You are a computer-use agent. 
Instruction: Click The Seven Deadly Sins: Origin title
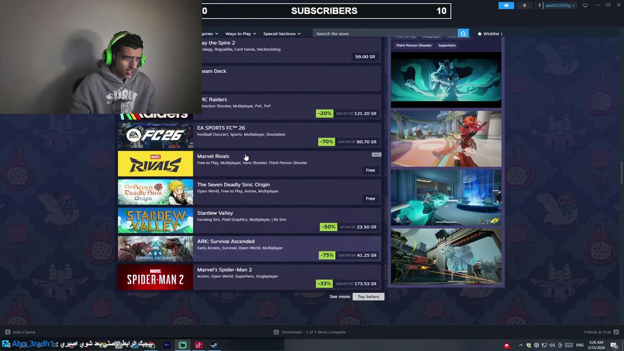233,184
